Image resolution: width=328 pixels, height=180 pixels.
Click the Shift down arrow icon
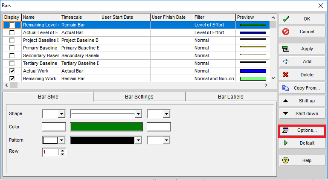(x=285, y=113)
